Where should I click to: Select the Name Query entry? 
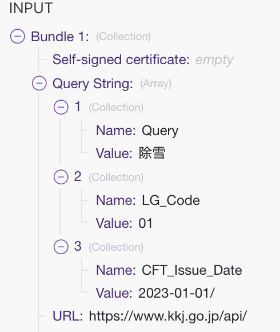137,131
